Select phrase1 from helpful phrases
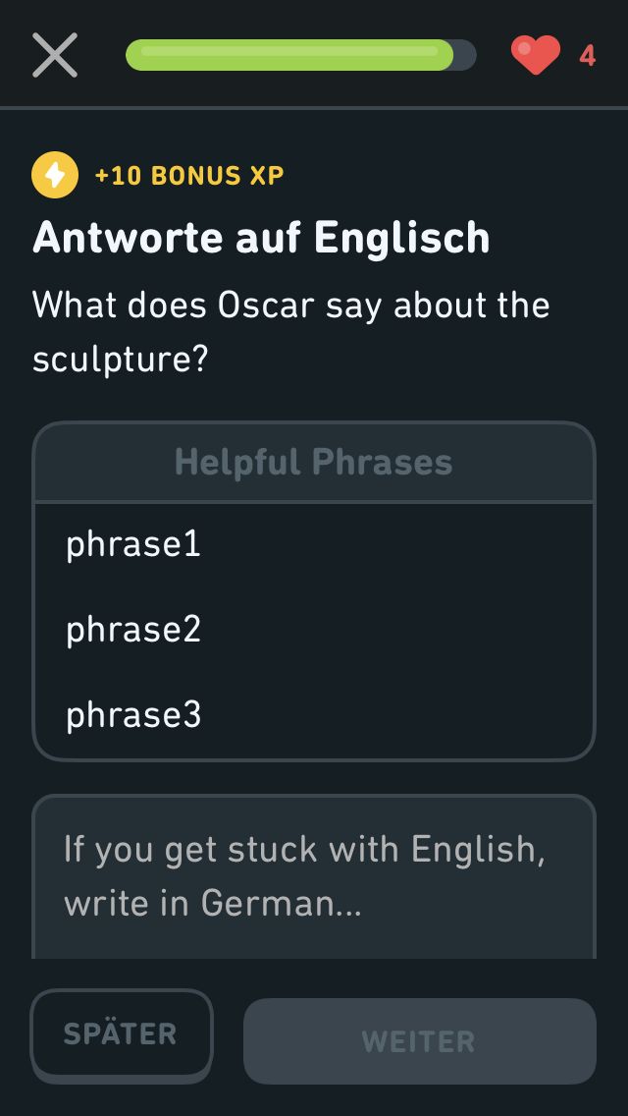Viewport: 628px width, 1116px height. tap(133, 543)
